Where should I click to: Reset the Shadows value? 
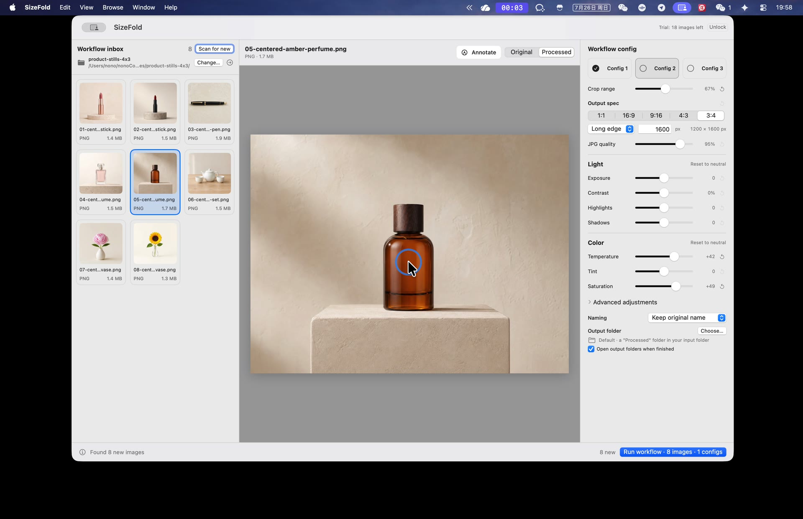pyautogui.click(x=722, y=223)
